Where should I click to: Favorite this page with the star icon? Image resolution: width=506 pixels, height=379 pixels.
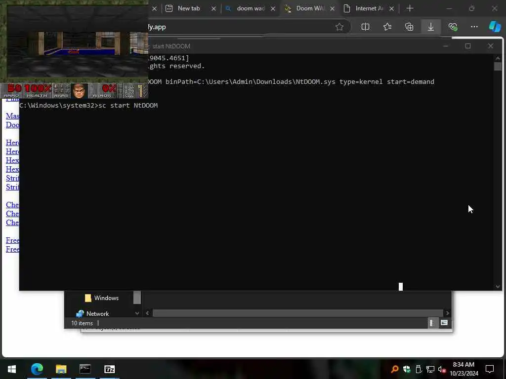(339, 27)
